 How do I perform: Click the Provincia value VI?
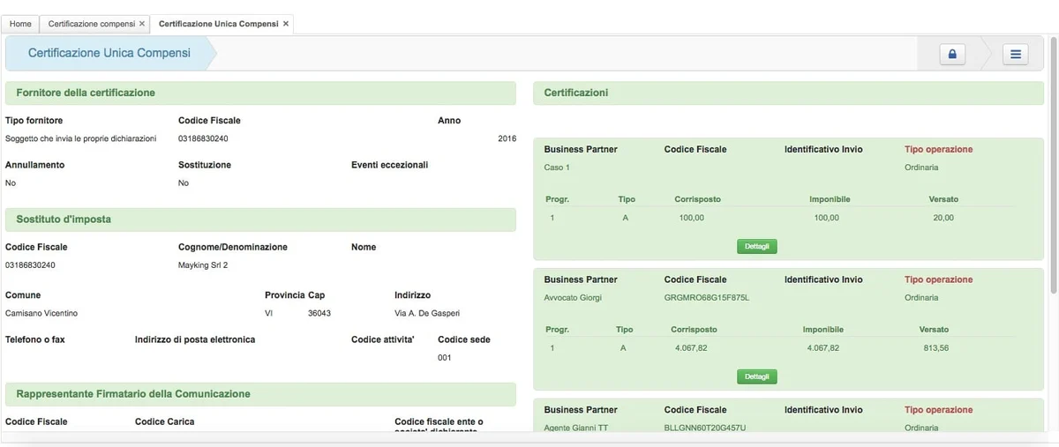point(268,313)
